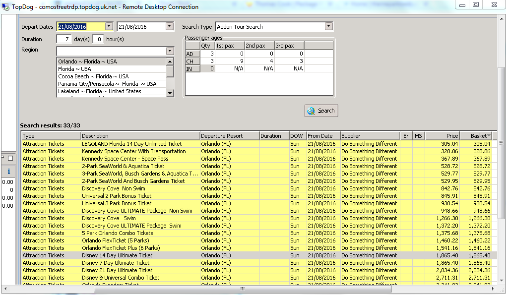
Task: Click the duration hours input field
Action: 98,39
